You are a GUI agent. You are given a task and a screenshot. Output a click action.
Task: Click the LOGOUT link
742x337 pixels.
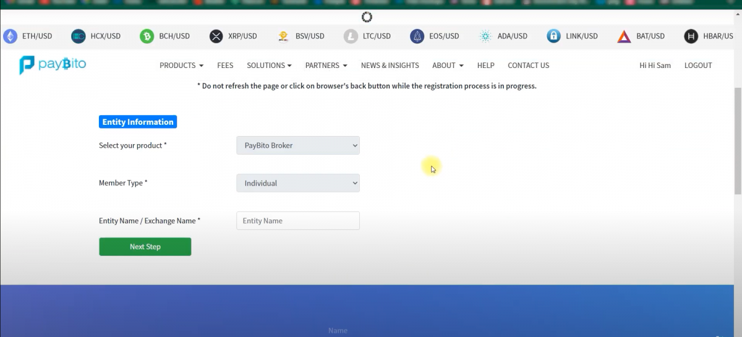point(698,66)
